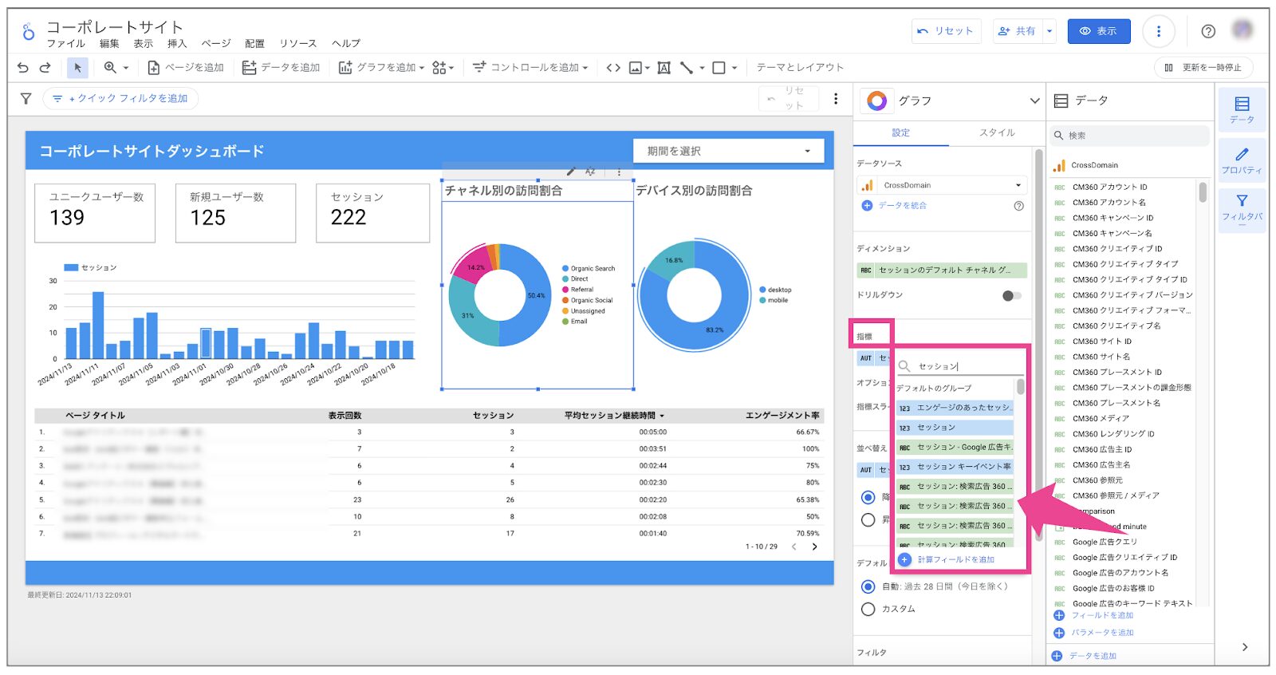Open the shape tool dropdown arrow
1276x675 pixels.
click(734, 68)
